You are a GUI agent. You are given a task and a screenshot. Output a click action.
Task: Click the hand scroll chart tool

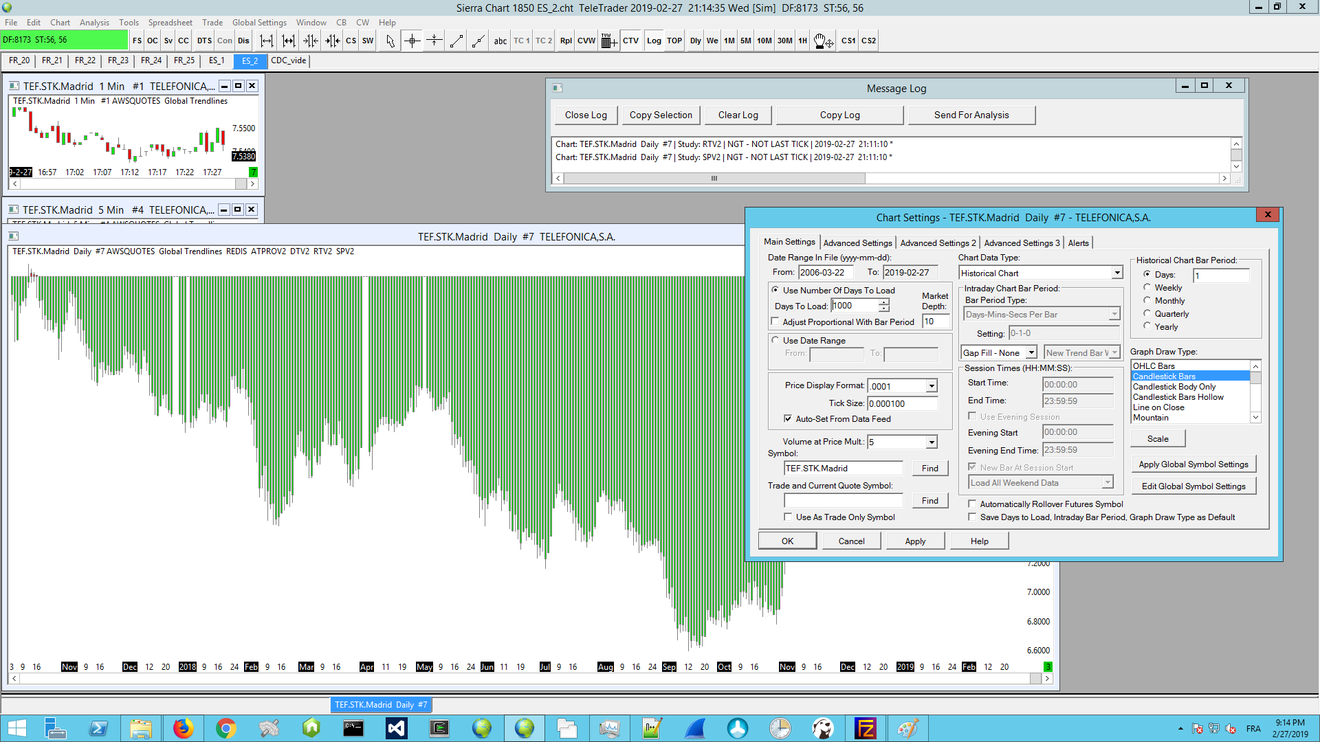pos(823,41)
